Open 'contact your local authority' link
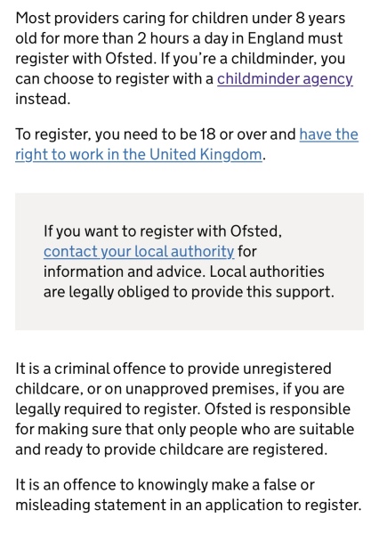 [x=139, y=252]
